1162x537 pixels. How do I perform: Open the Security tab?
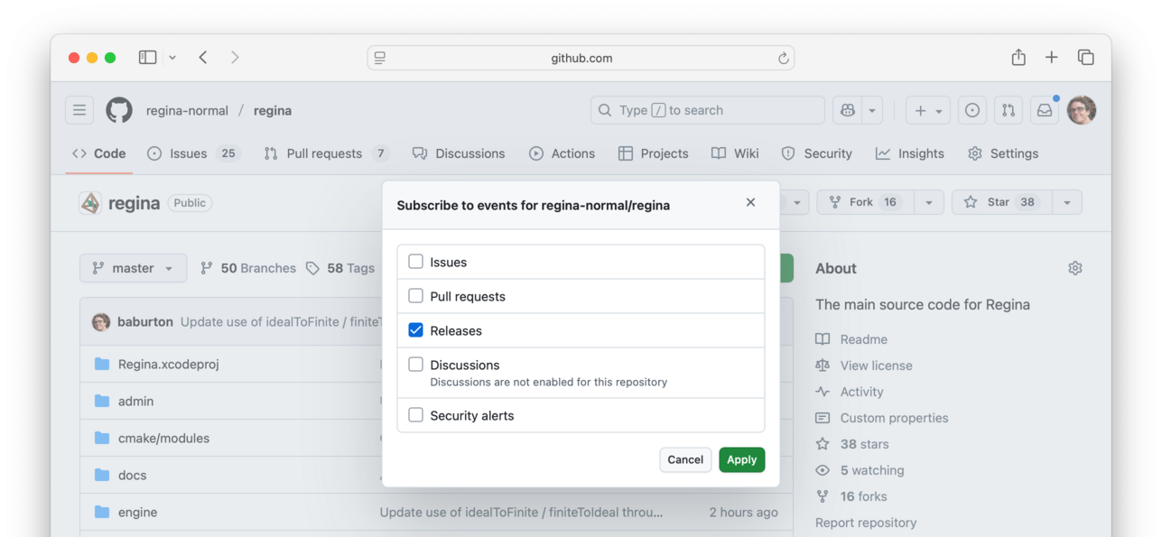pyautogui.click(x=816, y=153)
